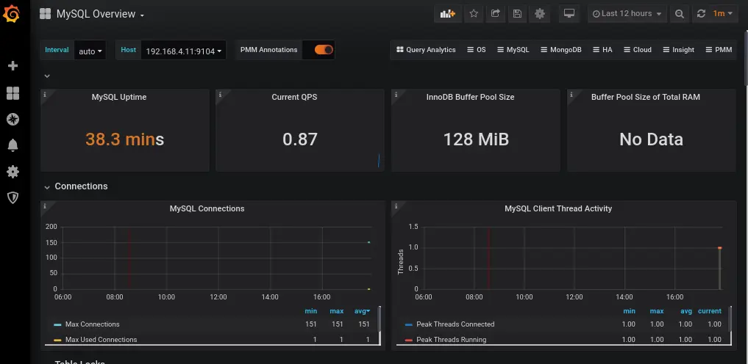
Task: Open the Cloud dashboards menu
Action: [637, 49]
